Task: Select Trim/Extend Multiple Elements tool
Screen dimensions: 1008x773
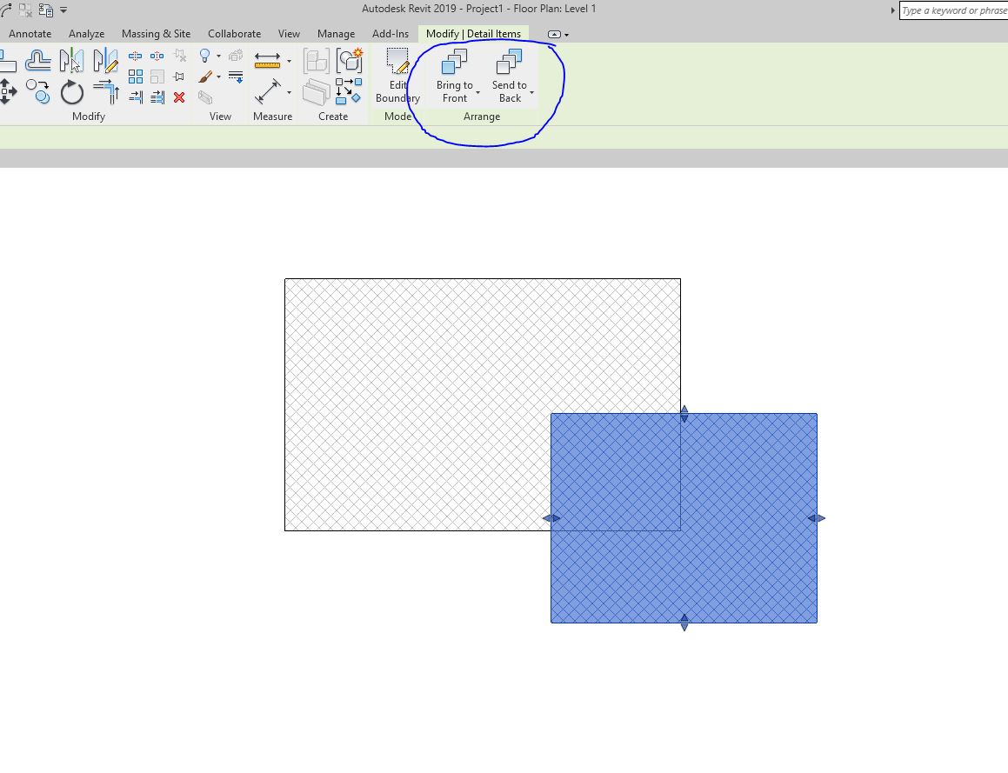Action: click(157, 97)
